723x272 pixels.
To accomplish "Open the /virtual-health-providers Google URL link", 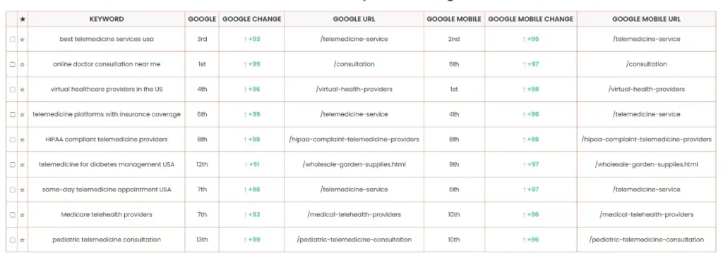I will click(354, 89).
